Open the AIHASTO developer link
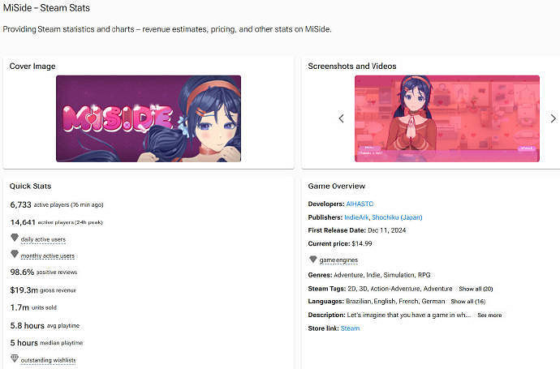The height and width of the screenshot is (369, 560). click(x=360, y=203)
